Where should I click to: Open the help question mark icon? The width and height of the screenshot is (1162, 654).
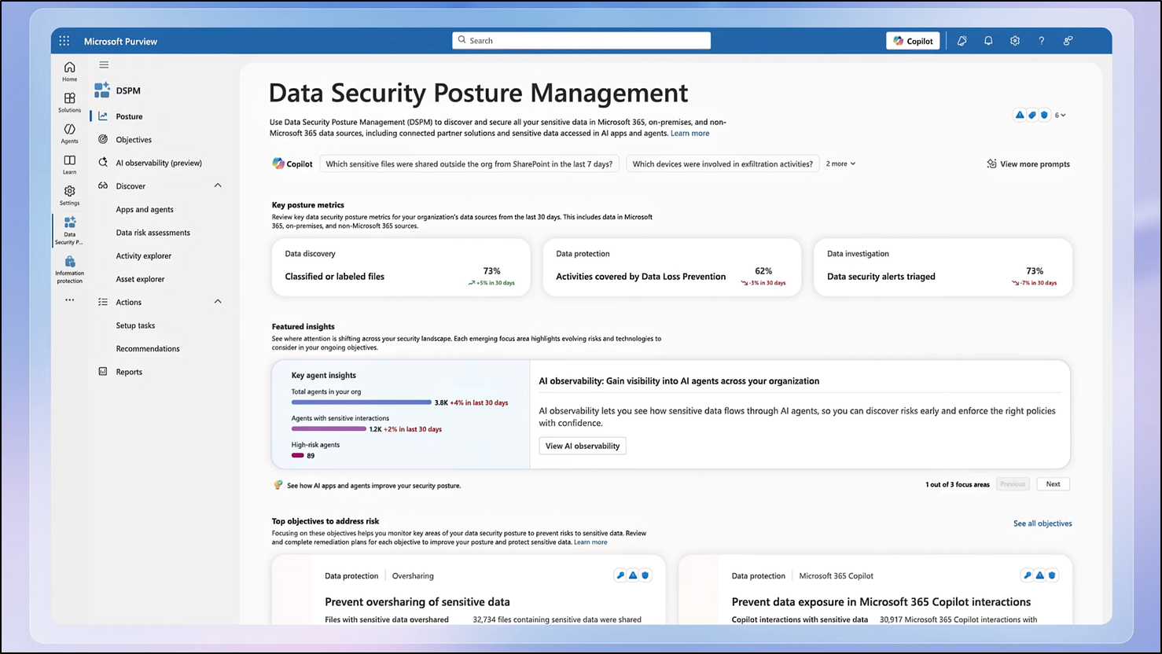[1041, 40]
